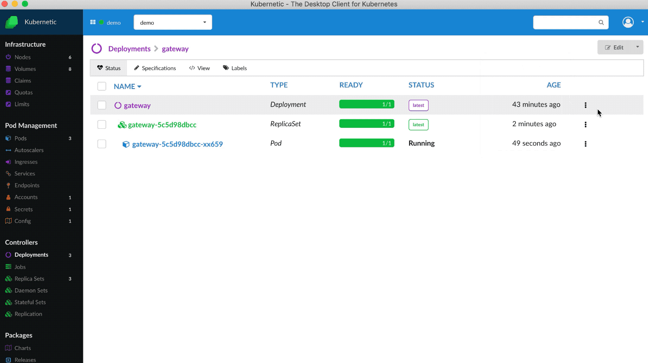The image size is (648, 363).
Task: Select Volumes in the sidebar
Action: click(25, 69)
